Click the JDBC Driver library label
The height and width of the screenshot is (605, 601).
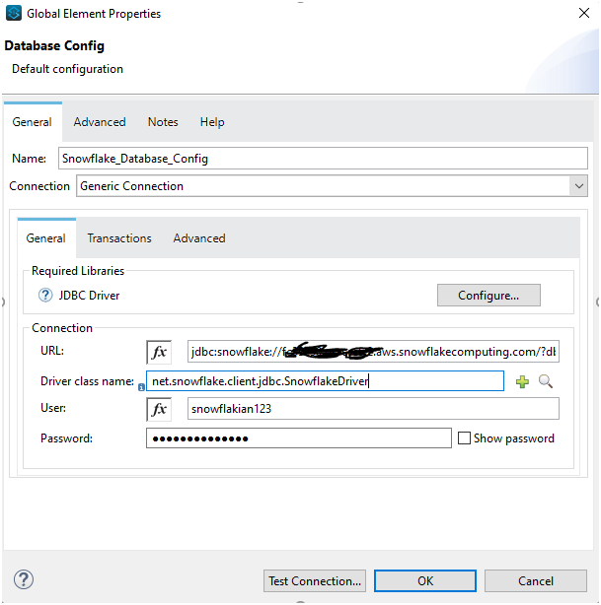point(89,296)
